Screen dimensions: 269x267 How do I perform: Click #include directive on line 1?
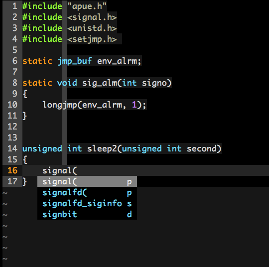(x=42, y=6)
